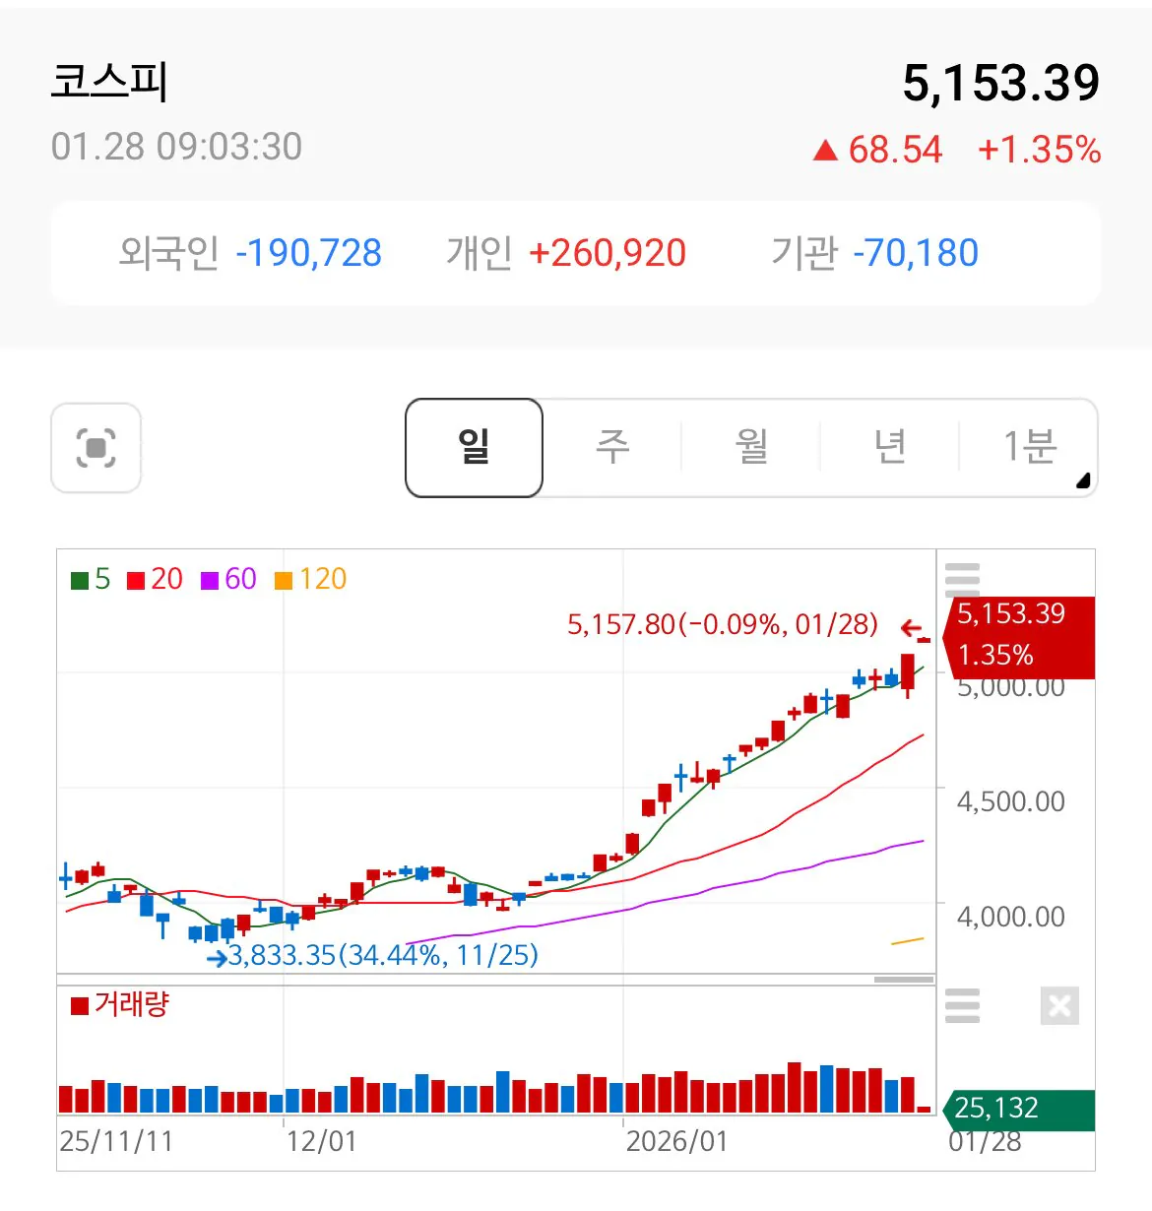The width and height of the screenshot is (1152, 1211).
Task: Switch to the 년 (yearly) tab
Action: coord(890,448)
